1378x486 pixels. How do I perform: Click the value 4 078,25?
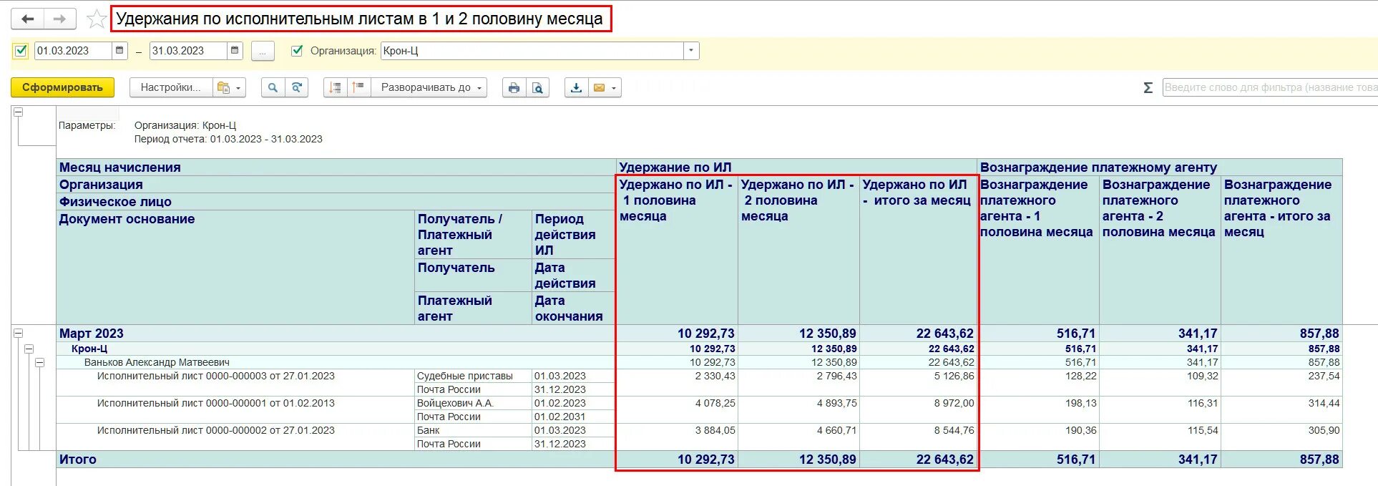tap(715, 403)
